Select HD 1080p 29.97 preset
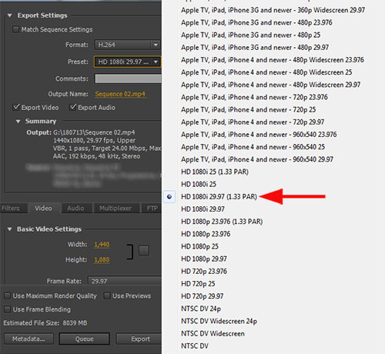The height and width of the screenshot is (354, 385). 204,259
